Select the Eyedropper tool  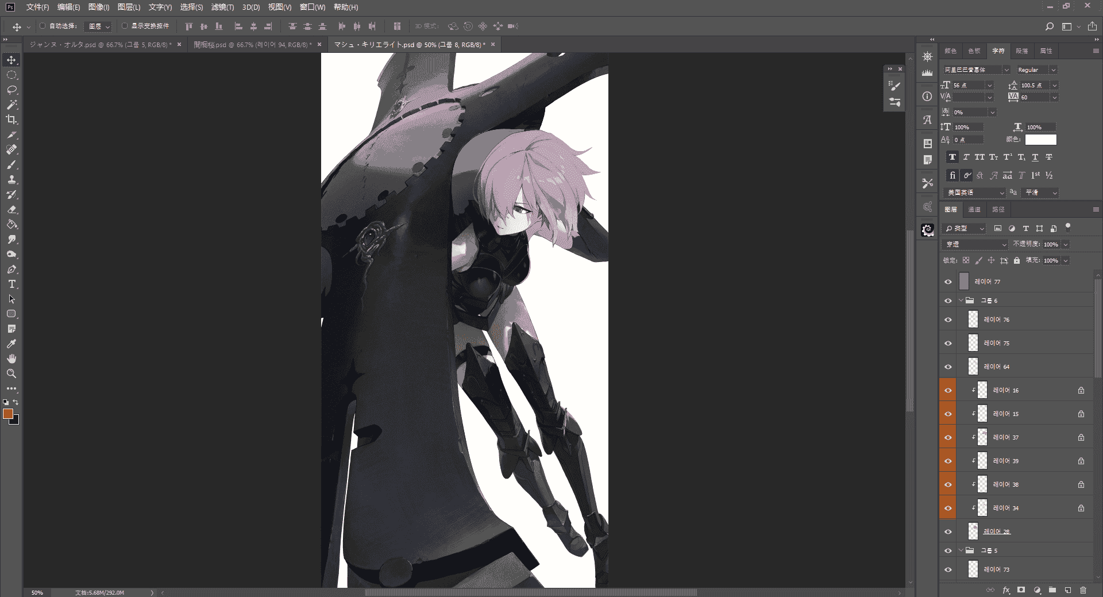[11, 344]
